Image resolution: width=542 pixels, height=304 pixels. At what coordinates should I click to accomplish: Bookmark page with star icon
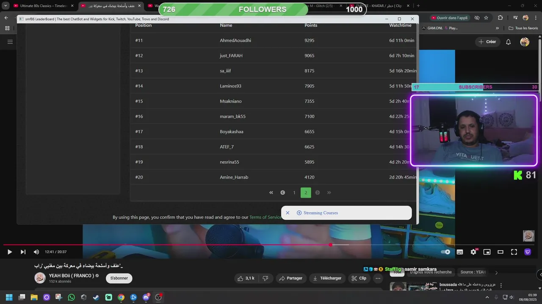click(486, 18)
